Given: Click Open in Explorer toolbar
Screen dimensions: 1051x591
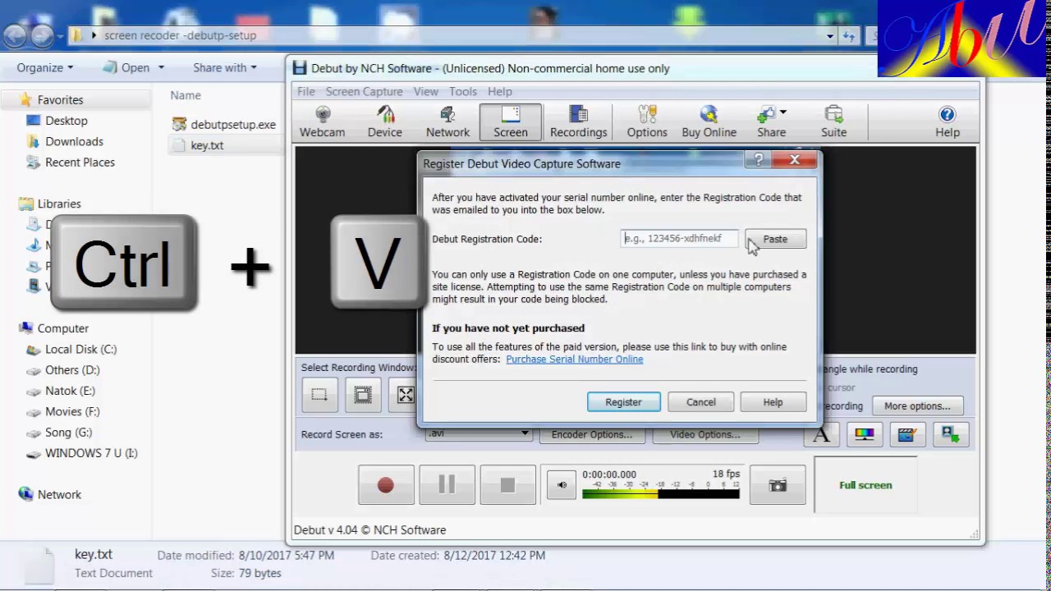Looking at the screenshot, I should pos(127,68).
